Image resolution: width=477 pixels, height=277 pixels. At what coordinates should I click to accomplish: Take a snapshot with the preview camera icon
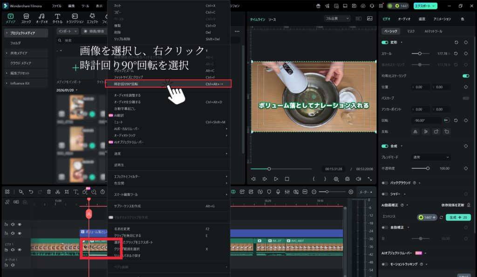tap(348, 179)
